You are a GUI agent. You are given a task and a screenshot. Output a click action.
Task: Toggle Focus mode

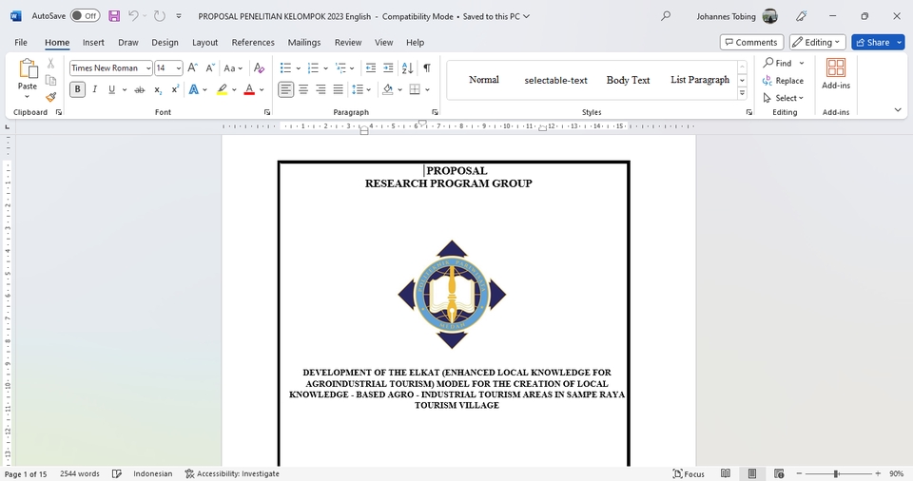coord(689,474)
